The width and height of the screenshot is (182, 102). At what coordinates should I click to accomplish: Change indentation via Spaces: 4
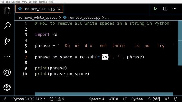[x=97, y=99]
